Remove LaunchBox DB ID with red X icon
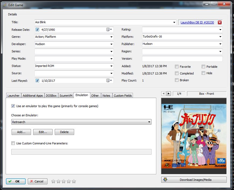 click(219, 22)
